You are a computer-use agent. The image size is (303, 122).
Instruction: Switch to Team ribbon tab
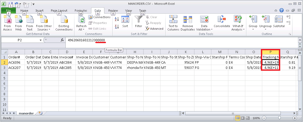(142, 11)
